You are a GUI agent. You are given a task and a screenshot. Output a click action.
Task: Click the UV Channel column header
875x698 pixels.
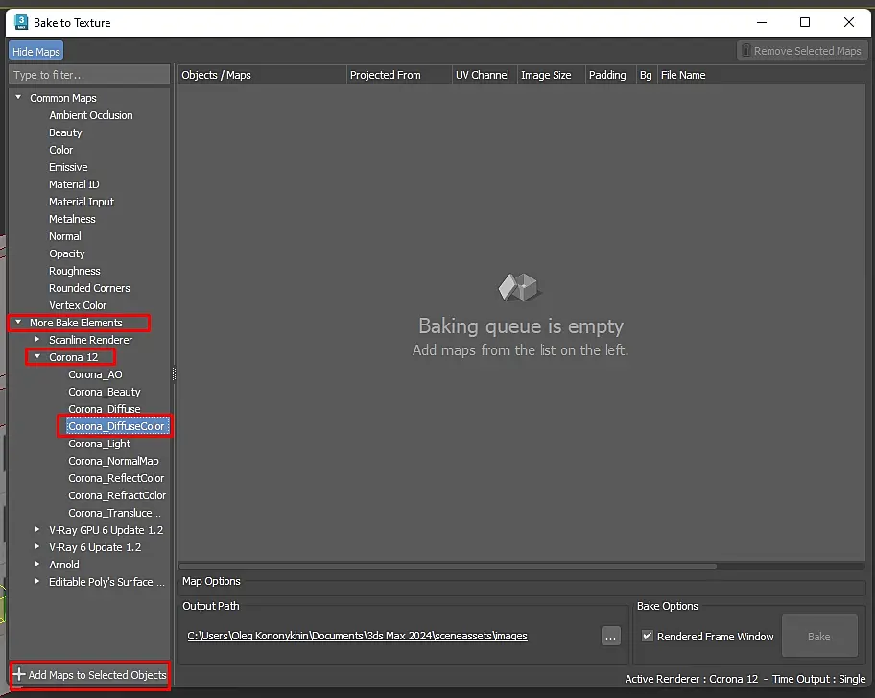pos(485,75)
